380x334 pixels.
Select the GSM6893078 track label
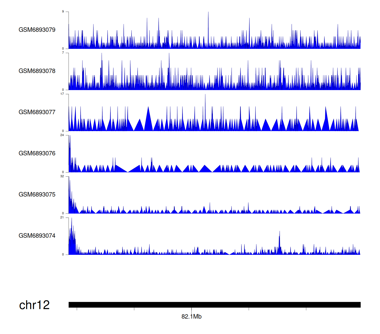[x=37, y=71]
